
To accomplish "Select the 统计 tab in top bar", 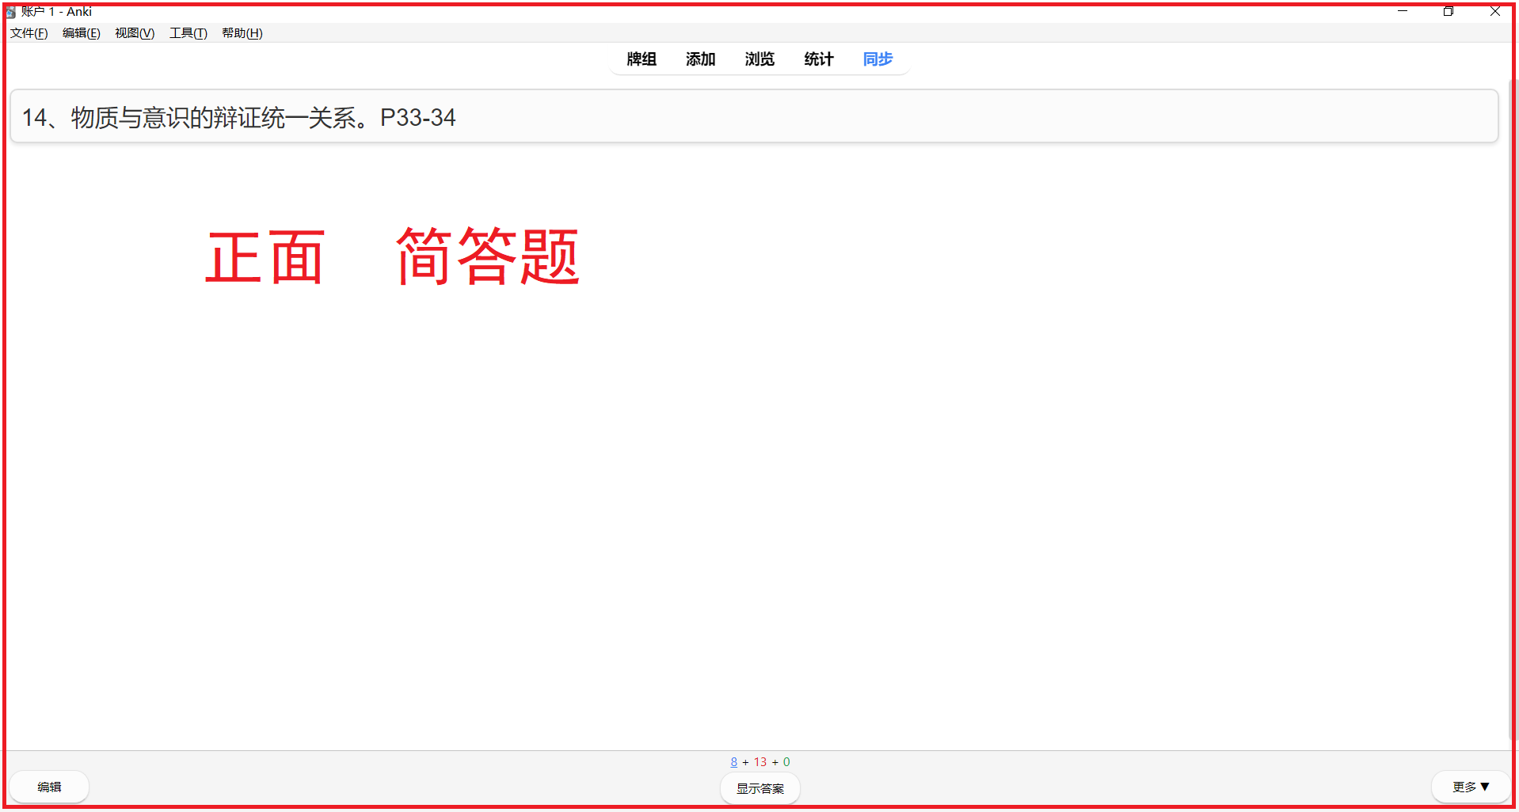I will click(818, 59).
